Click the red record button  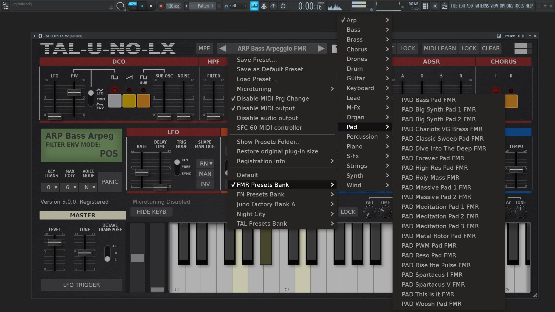click(161, 6)
